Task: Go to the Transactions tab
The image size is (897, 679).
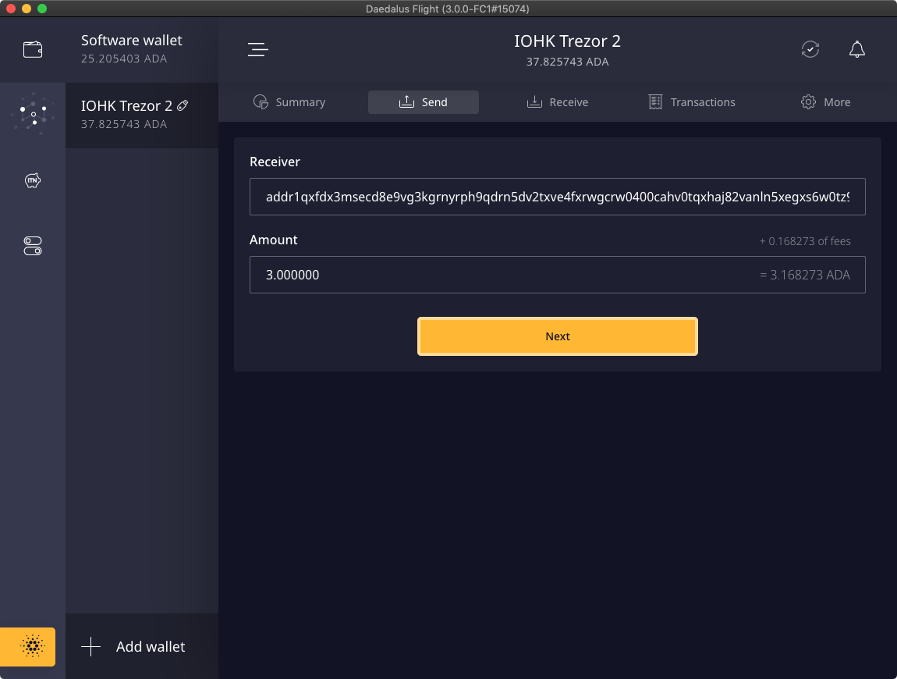Action: 692,102
